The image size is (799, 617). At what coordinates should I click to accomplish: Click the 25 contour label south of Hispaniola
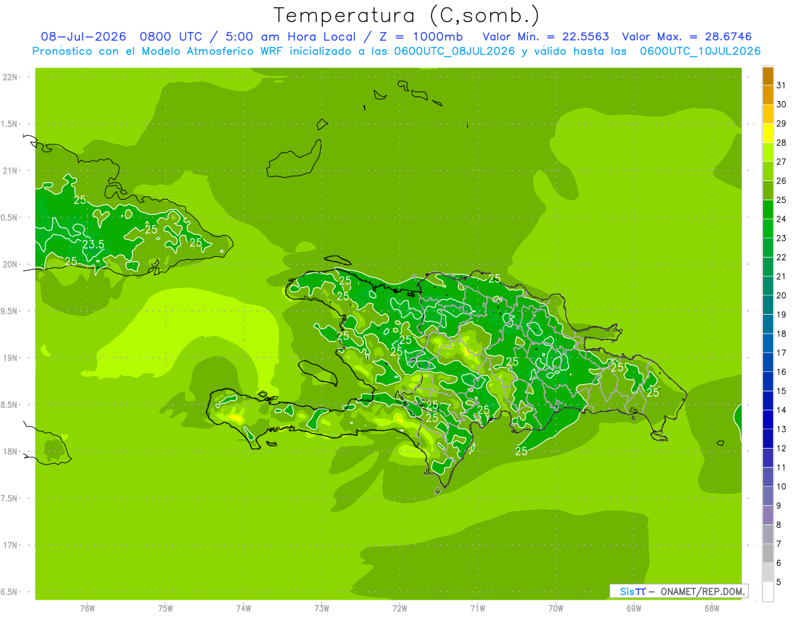[x=521, y=451]
